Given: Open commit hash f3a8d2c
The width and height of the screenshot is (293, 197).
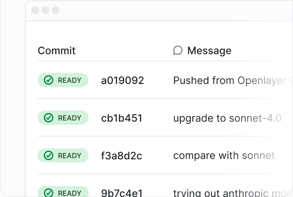Looking at the screenshot, I should pyautogui.click(x=121, y=156).
